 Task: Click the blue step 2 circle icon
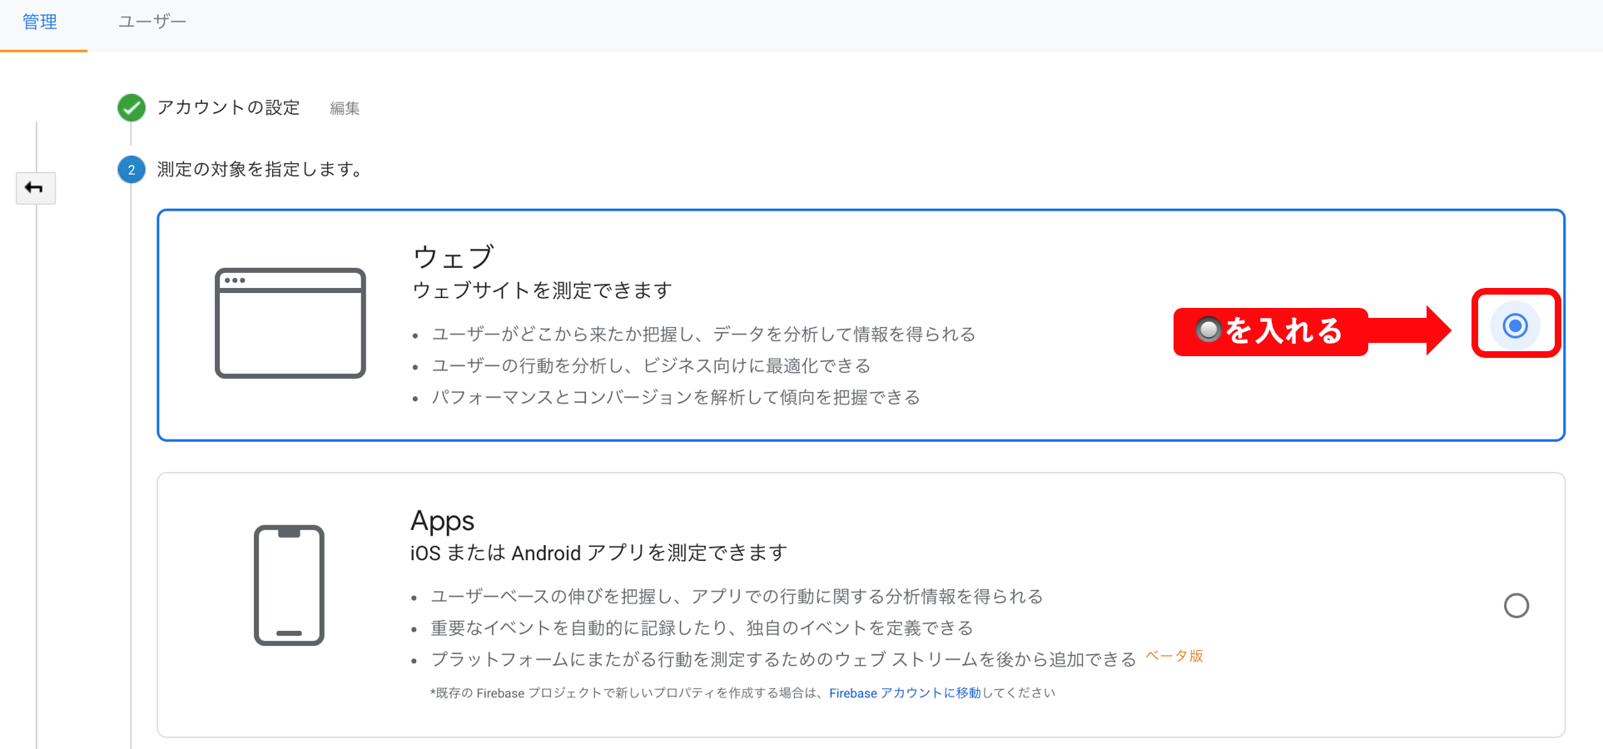tap(132, 170)
